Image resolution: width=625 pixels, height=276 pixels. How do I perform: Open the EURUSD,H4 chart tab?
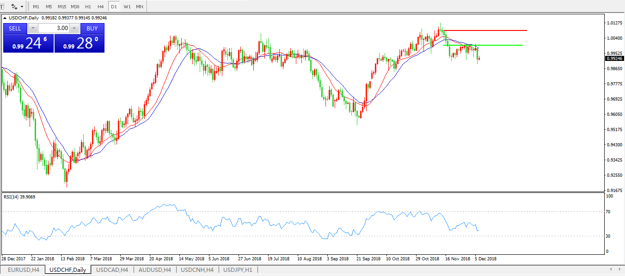point(23,270)
